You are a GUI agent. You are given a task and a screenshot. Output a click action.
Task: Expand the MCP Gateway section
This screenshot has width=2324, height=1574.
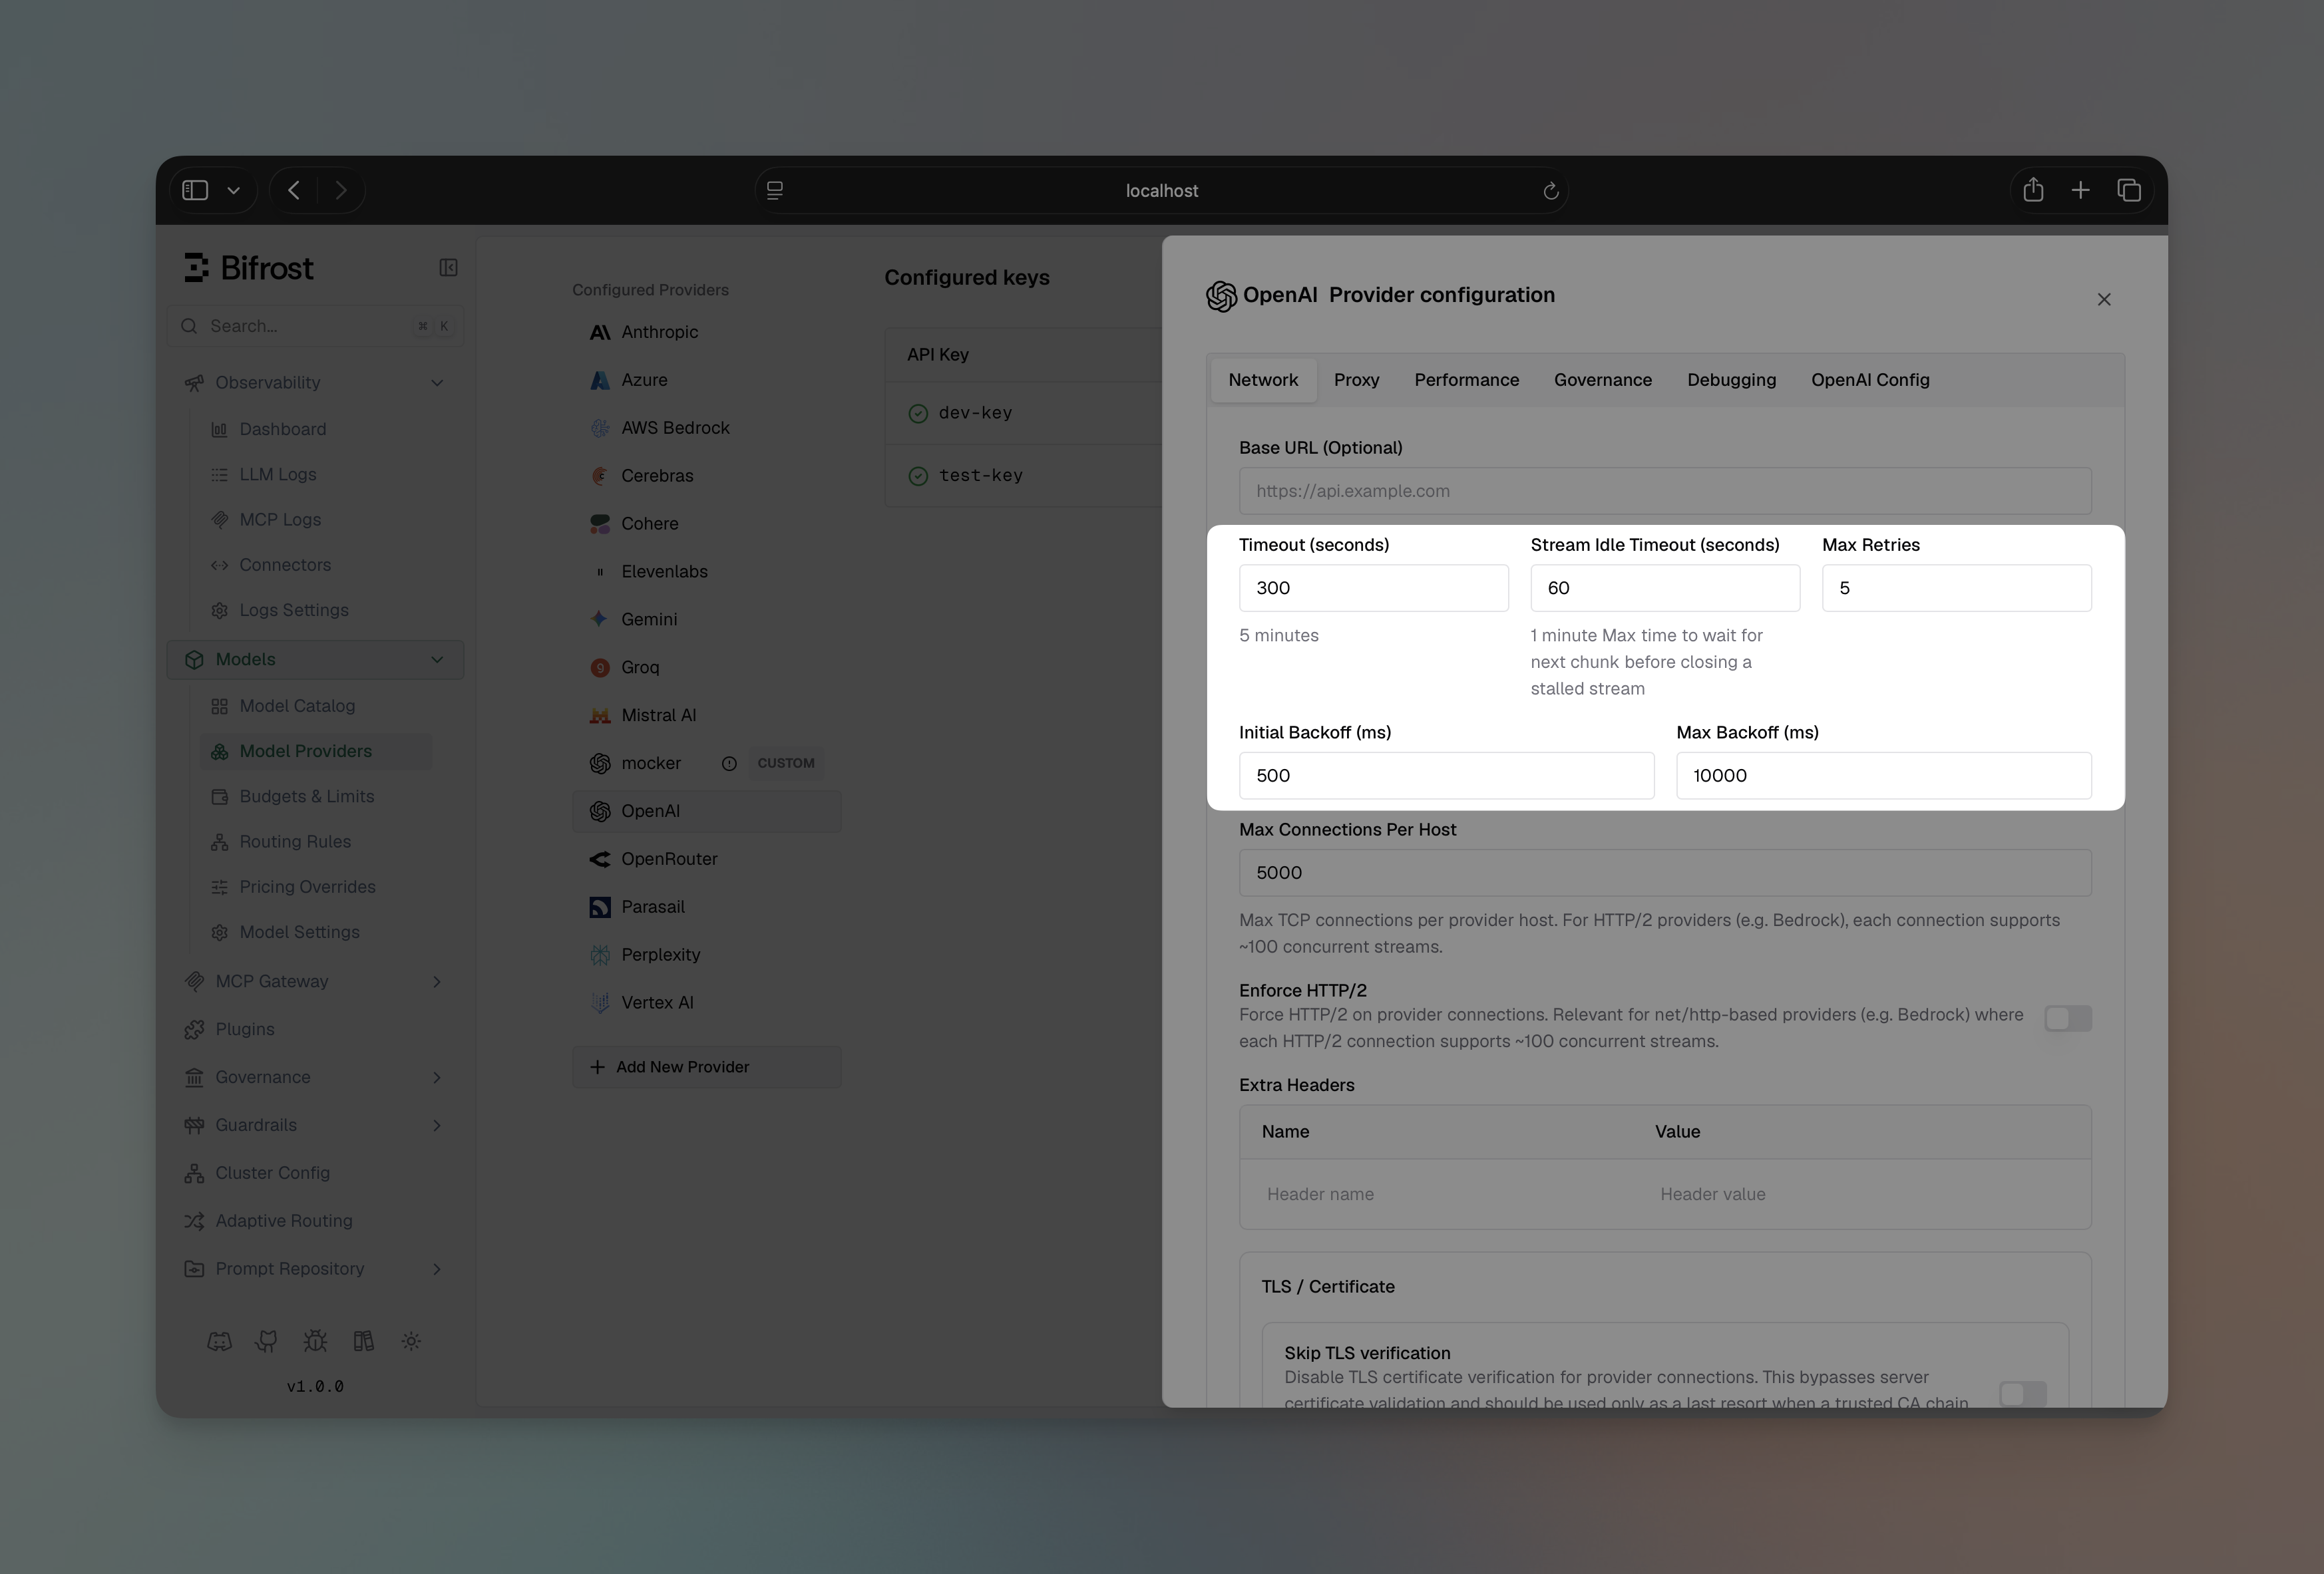click(x=315, y=981)
